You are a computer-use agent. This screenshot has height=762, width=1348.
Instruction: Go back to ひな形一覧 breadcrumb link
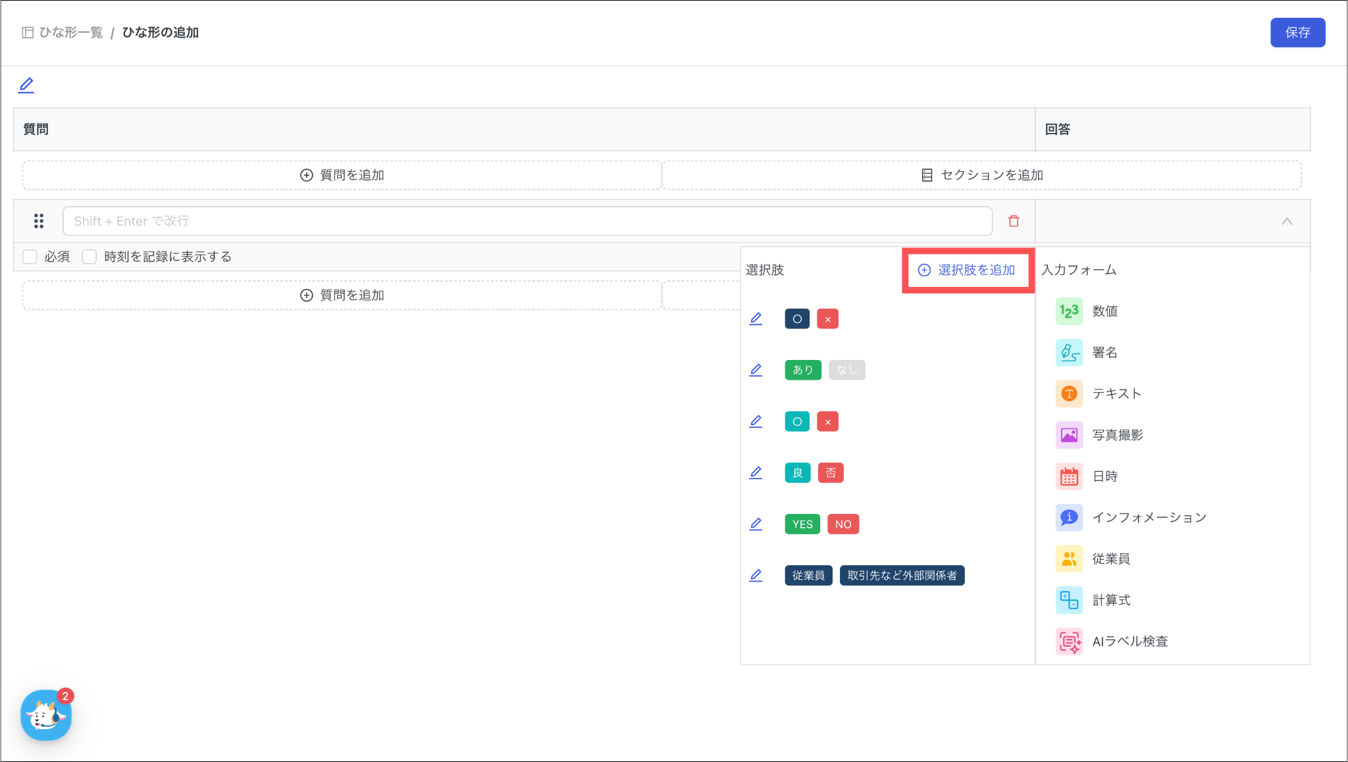(x=70, y=32)
